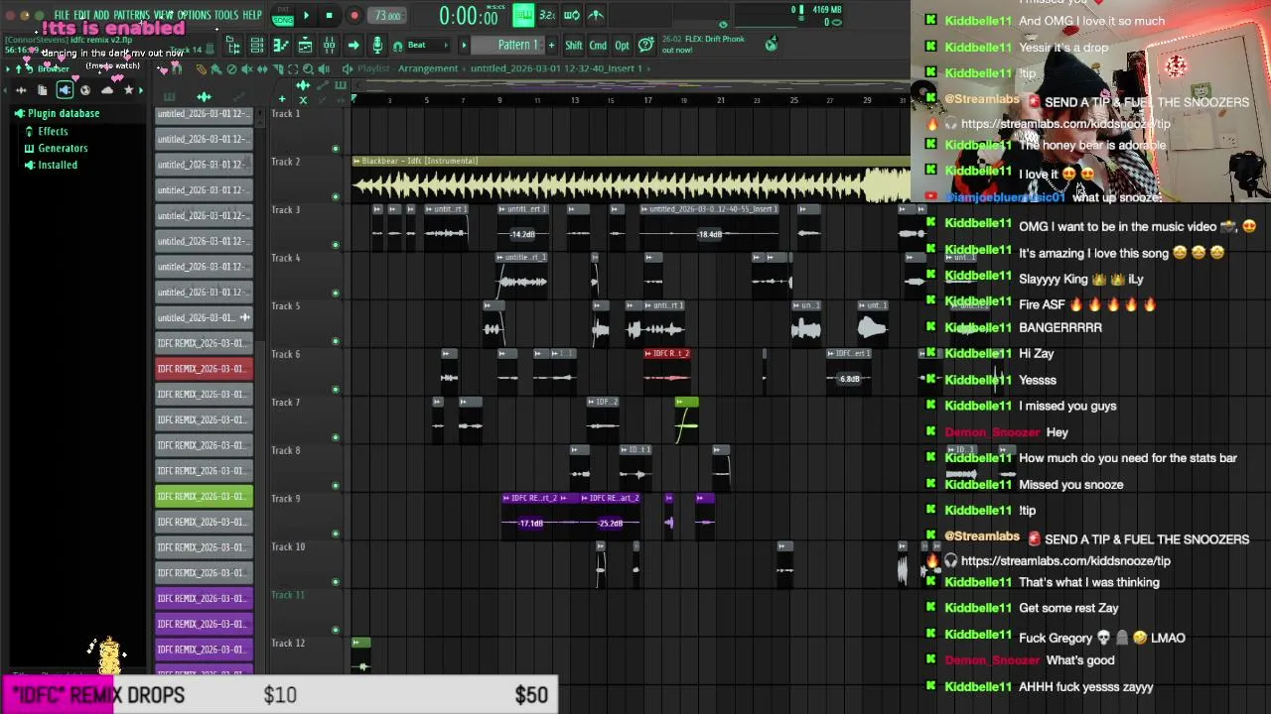Click the FLEX: Drift Phonk news item

[703, 45]
